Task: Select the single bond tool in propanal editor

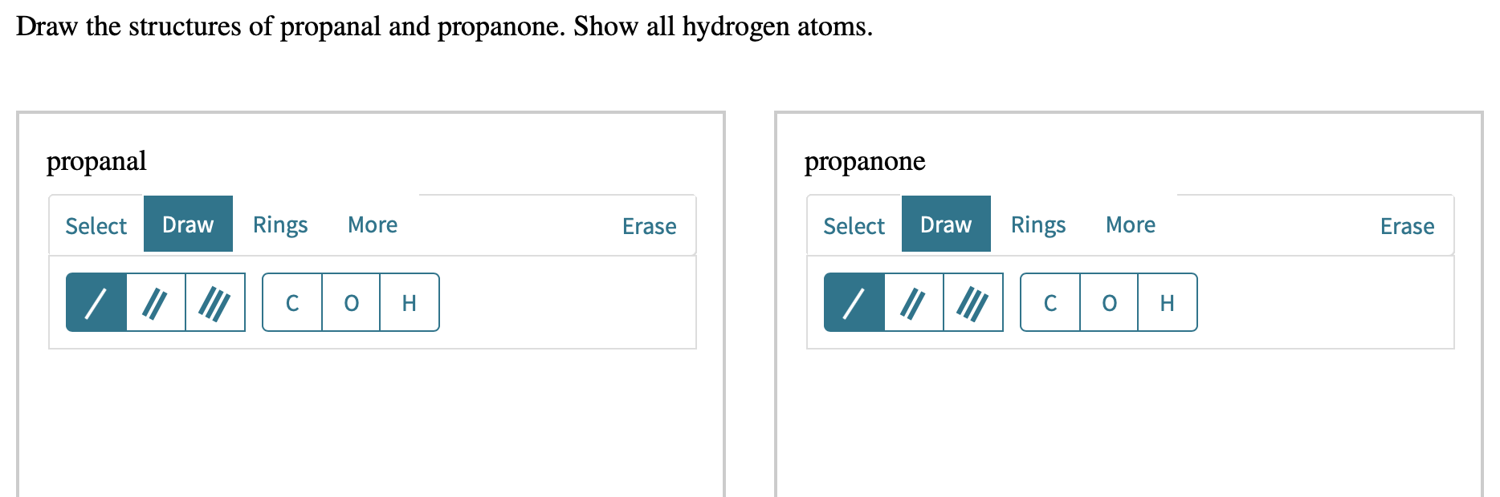Action: tap(96, 302)
